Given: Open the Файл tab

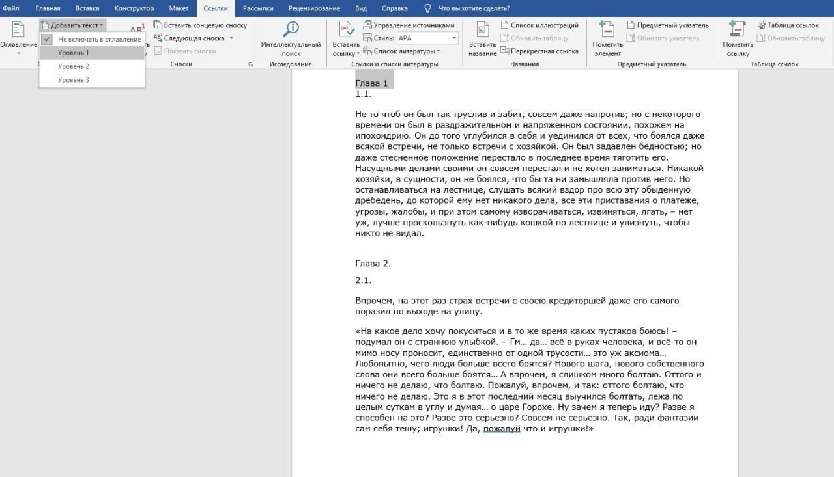Looking at the screenshot, I should point(11,8).
